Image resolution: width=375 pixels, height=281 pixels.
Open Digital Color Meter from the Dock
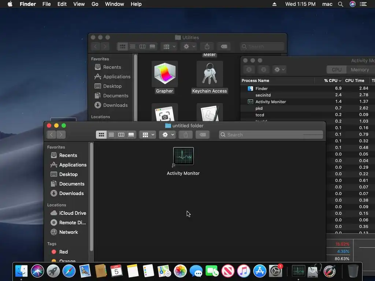(330, 271)
